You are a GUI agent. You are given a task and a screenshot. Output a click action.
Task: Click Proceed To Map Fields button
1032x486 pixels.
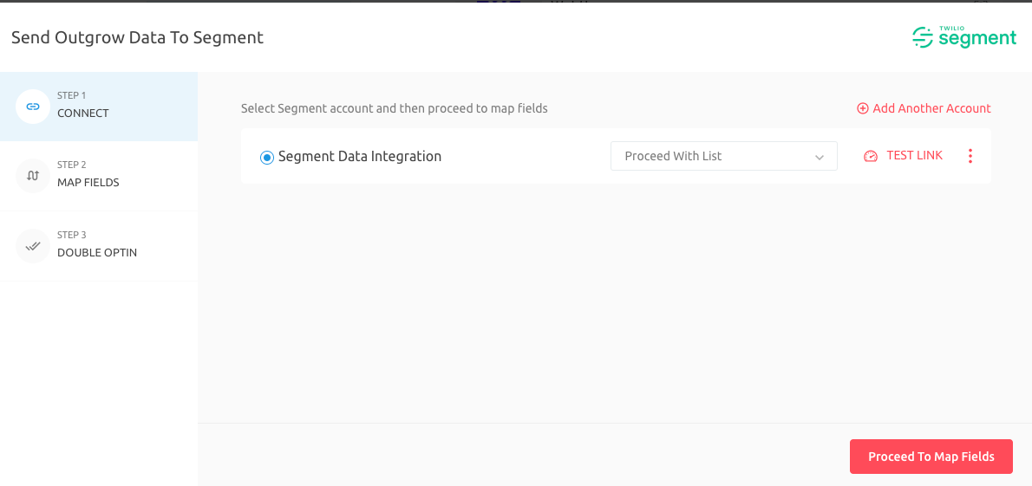tap(931, 457)
